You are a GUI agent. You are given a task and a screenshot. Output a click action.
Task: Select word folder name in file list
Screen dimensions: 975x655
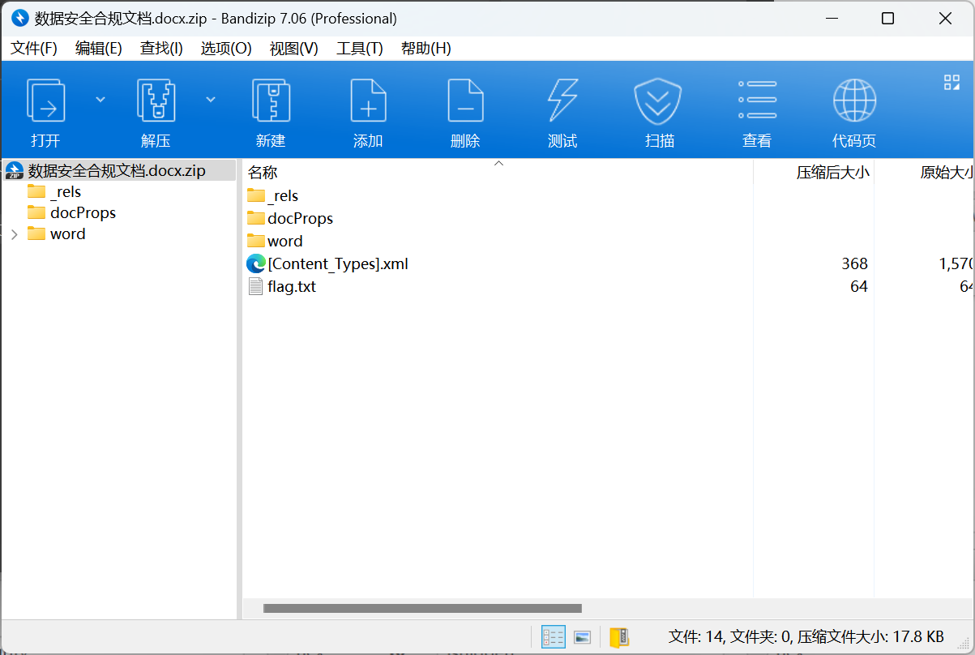[285, 241]
